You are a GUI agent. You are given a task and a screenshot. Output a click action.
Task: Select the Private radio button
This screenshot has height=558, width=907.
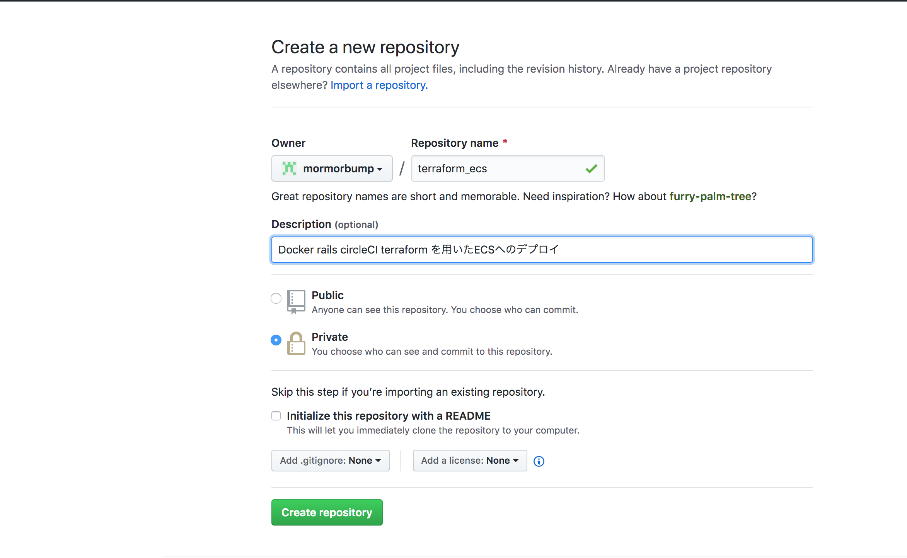click(x=276, y=340)
